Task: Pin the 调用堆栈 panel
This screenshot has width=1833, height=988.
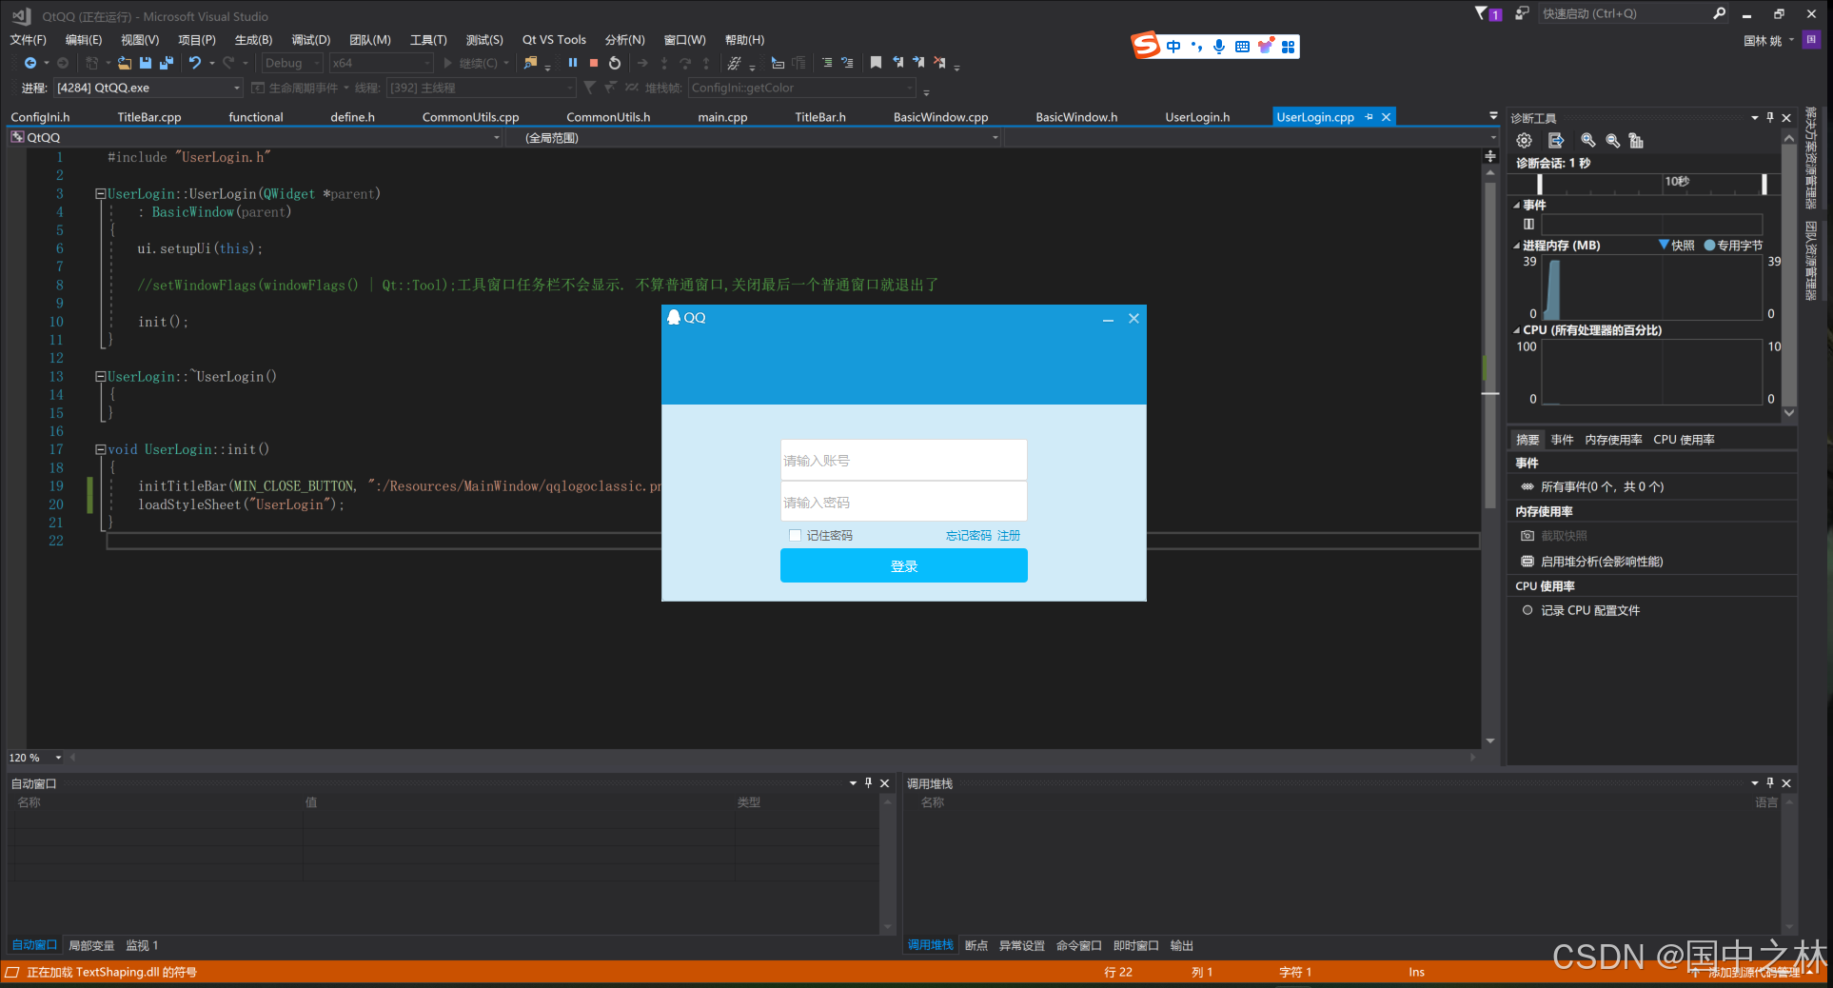Action: click(x=1770, y=783)
